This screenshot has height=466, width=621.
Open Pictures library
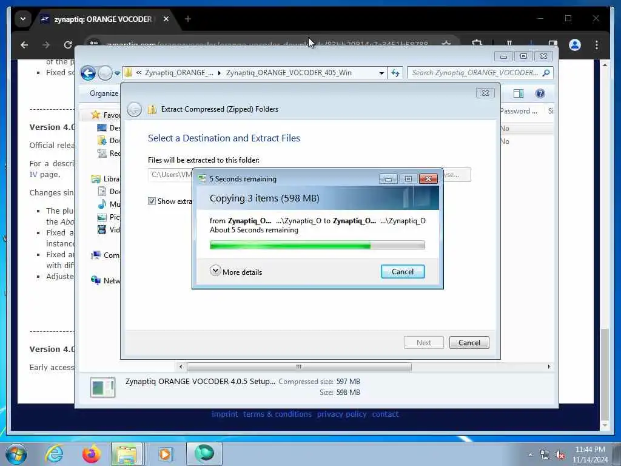(109, 217)
